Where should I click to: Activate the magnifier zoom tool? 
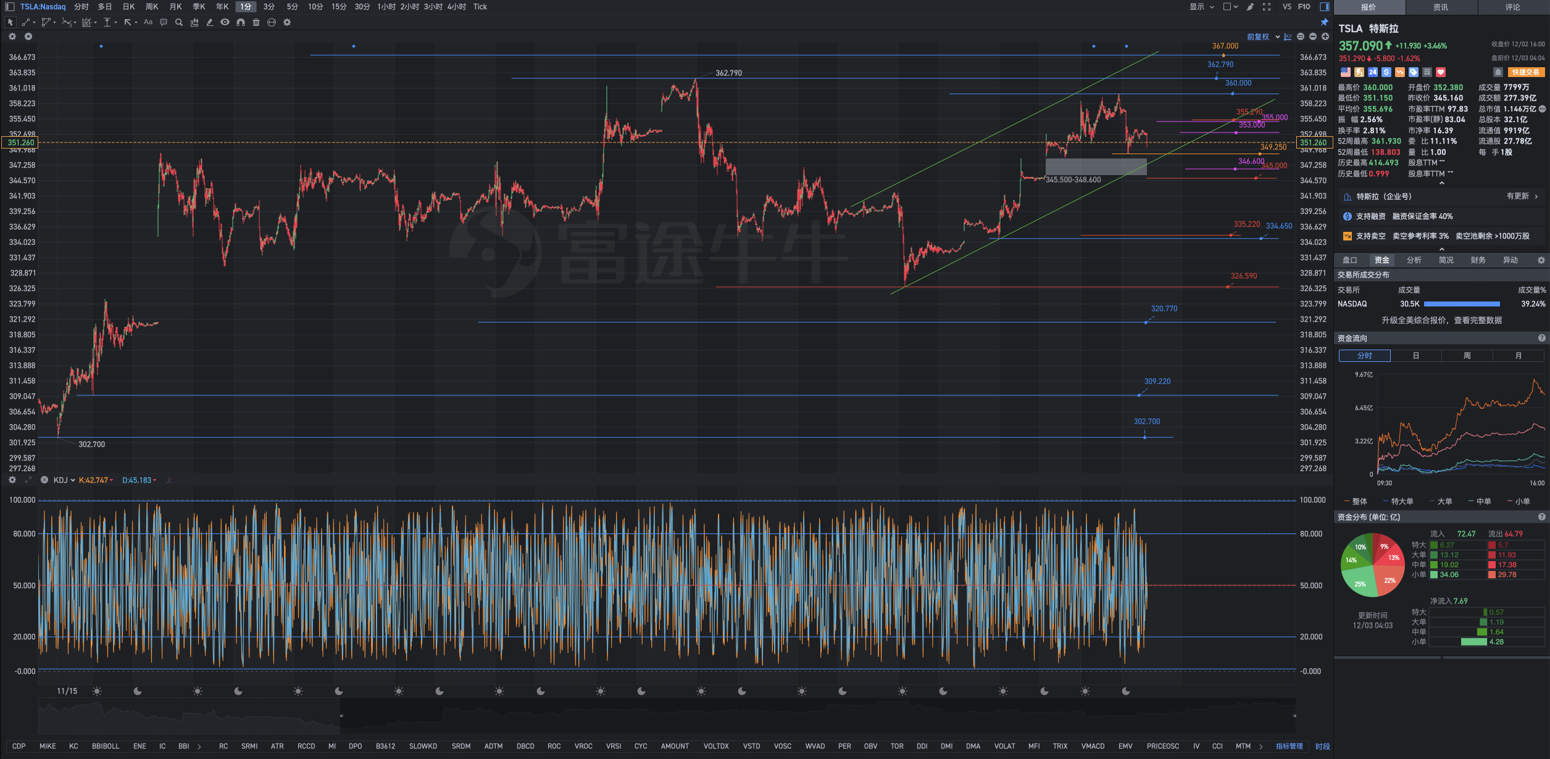pos(179,22)
